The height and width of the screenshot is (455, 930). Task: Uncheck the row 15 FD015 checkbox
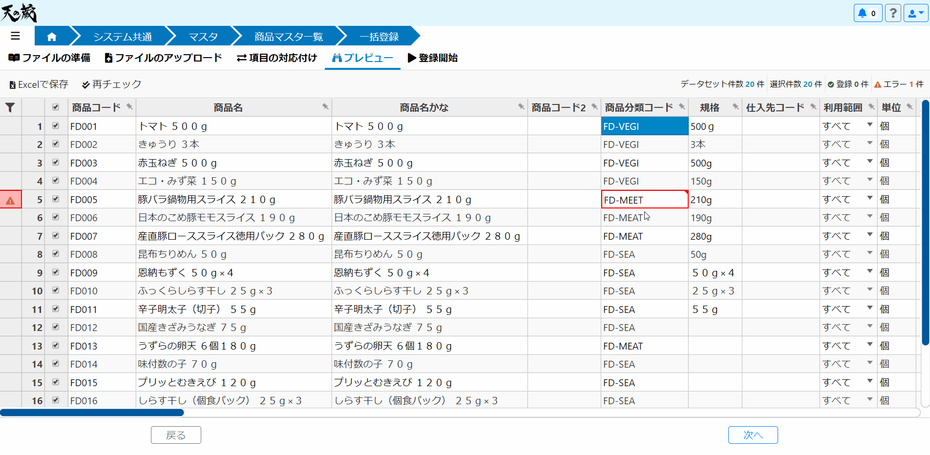[56, 382]
